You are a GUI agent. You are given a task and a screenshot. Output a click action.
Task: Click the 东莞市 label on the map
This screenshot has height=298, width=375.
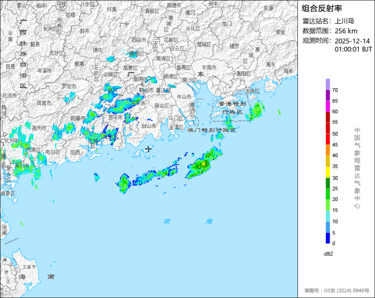pyautogui.click(x=209, y=68)
